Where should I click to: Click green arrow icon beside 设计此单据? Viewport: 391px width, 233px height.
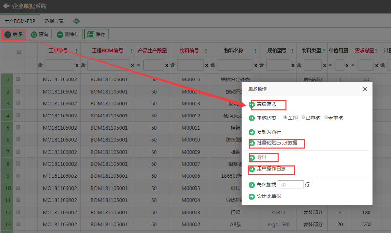(x=252, y=197)
